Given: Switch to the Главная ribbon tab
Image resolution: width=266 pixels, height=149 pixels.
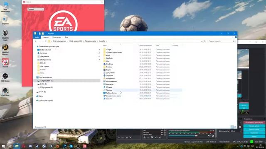Looking at the screenshot, I should coord(45,37).
